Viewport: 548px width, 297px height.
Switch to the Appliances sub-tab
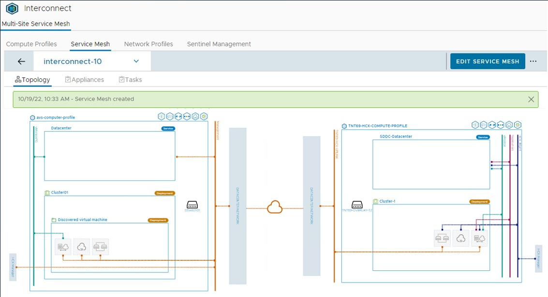pos(85,80)
